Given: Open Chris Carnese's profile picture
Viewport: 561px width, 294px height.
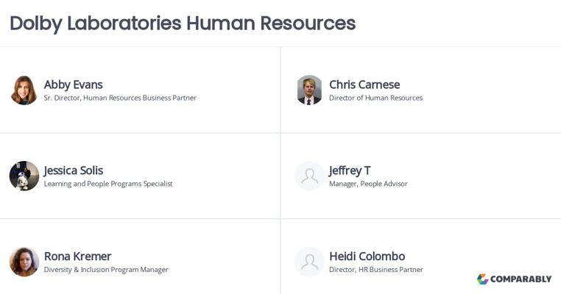Looking at the screenshot, I should pos(309,90).
